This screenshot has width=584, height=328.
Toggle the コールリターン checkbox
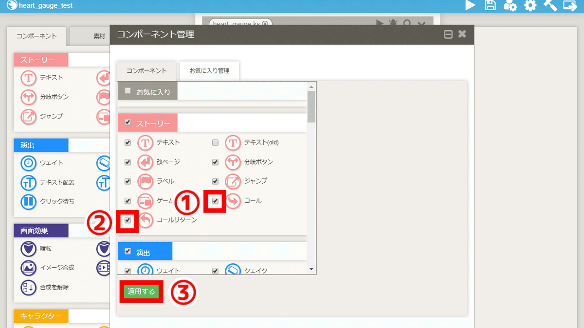coord(128,220)
